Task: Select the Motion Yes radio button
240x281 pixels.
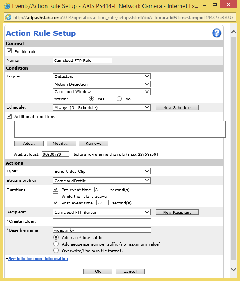Action: [x=92, y=99]
